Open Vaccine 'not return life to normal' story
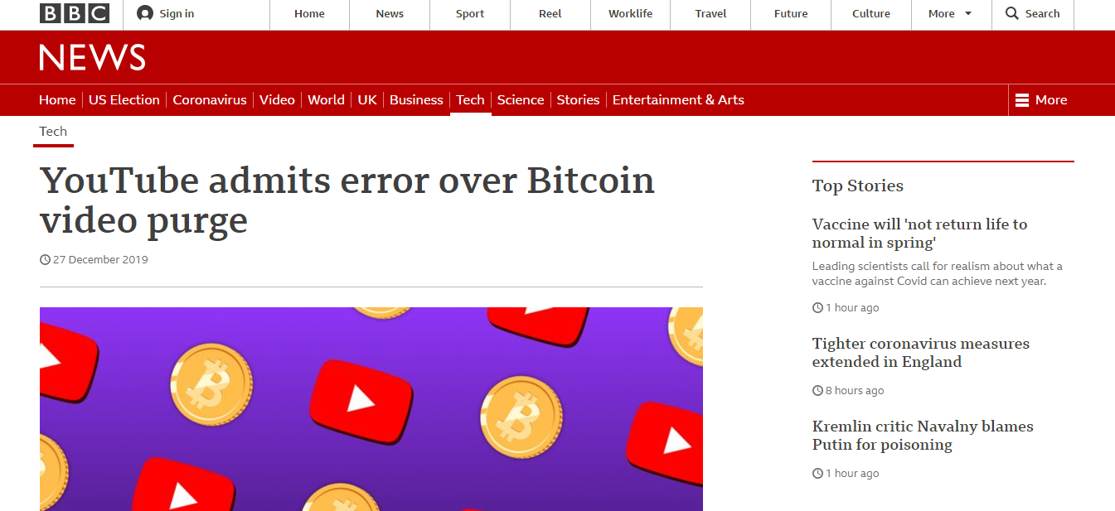The image size is (1115, 511). tap(919, 234)
